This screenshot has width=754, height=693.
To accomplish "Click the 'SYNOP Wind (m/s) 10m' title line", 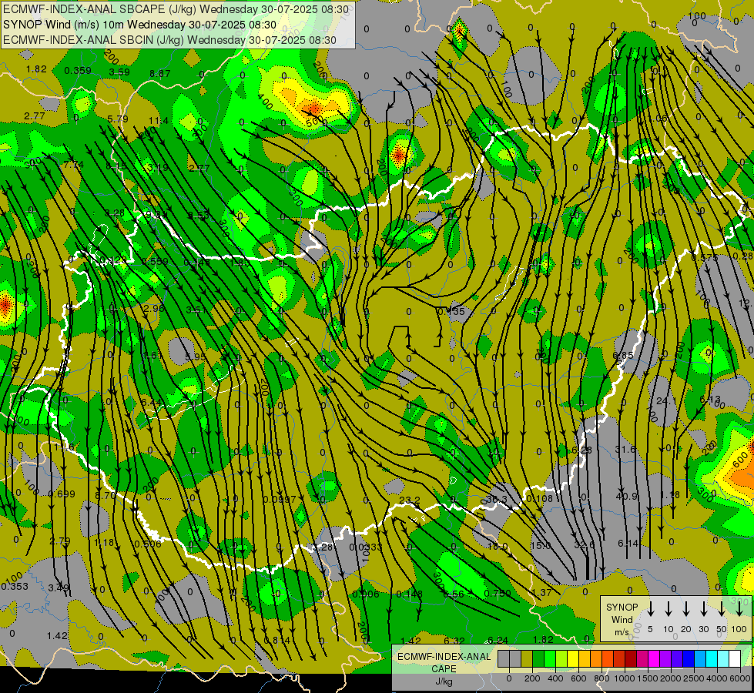I will (x=139, y=25).
